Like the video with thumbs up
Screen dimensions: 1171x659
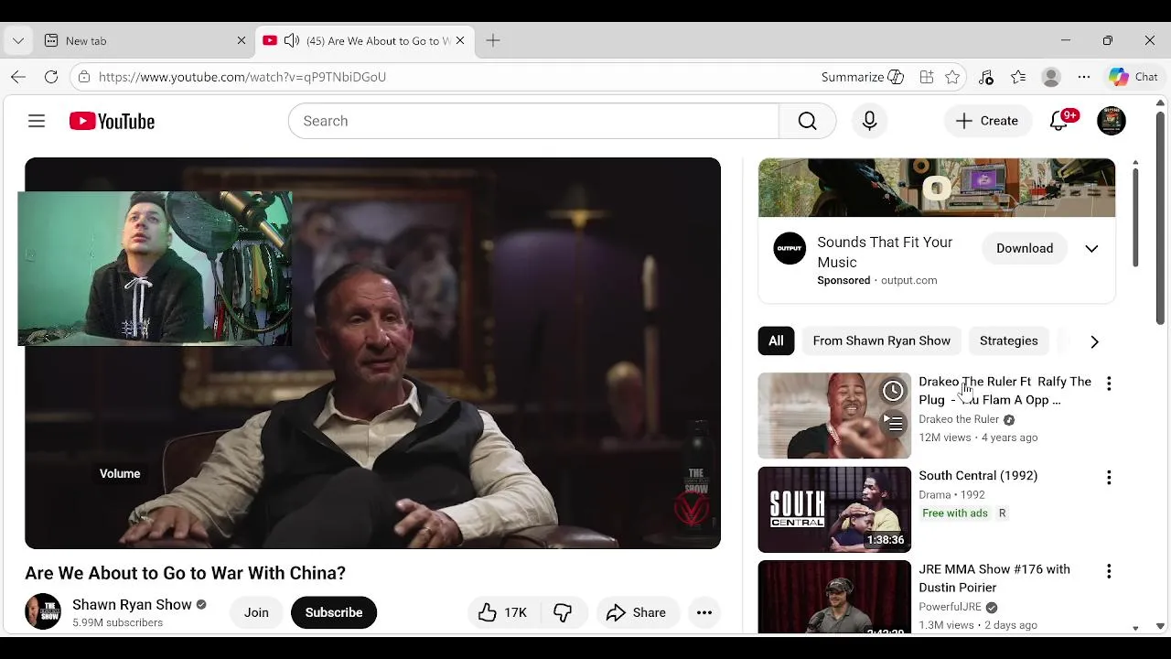tap(502, 612)
